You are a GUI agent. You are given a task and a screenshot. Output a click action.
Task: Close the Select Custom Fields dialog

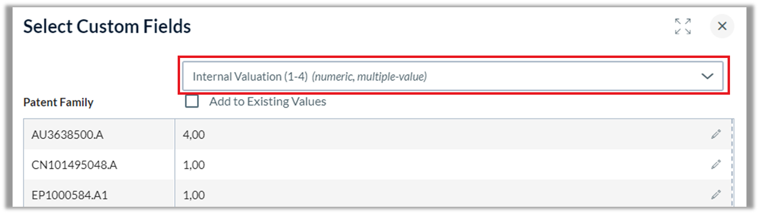[x=722, y=27]
